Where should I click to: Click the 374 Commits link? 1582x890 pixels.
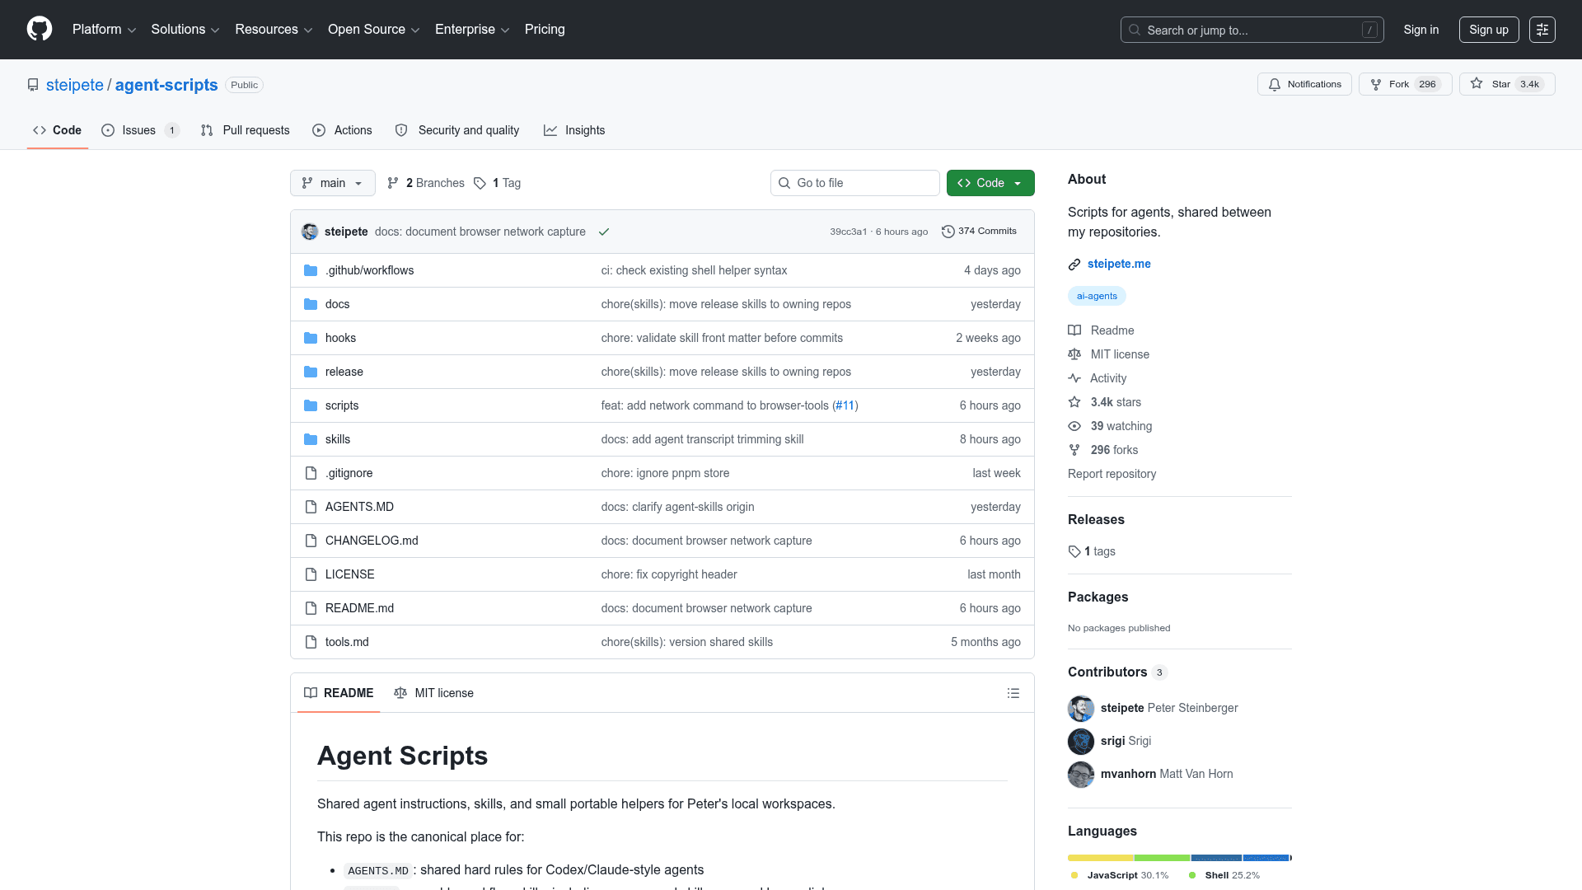point(979,232)
